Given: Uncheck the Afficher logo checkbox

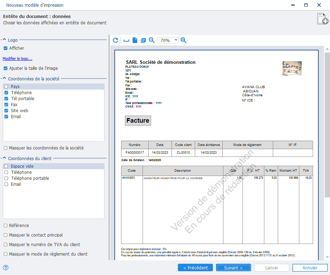Looking at the screenshot, I should coord(6,48).
